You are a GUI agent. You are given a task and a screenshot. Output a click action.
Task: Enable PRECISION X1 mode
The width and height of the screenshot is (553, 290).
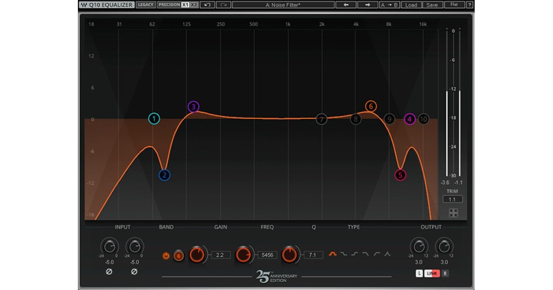(x=185, y=5)
